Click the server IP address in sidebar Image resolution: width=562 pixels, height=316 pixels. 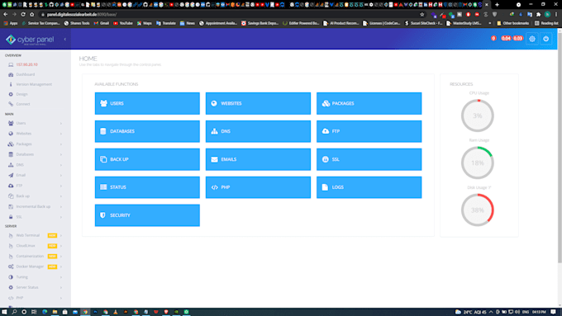click(x=27, y=65)
